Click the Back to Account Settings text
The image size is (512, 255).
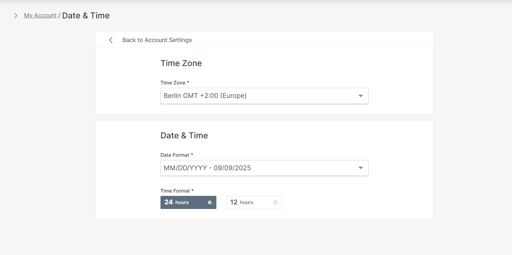click(x=157, y=40)
